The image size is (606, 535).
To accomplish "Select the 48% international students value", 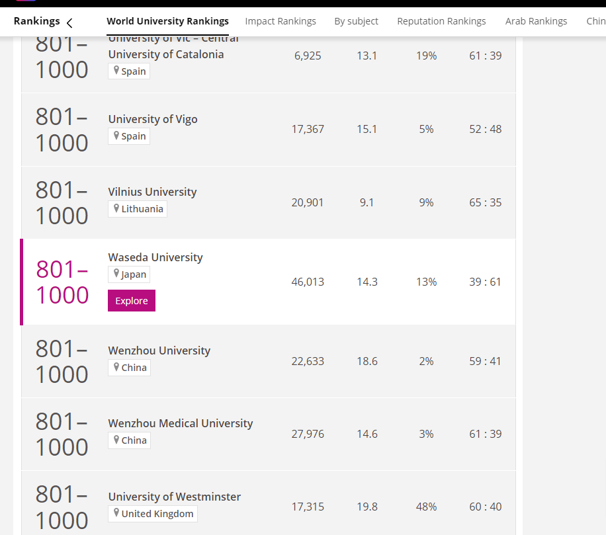I will pyautogui.click(x=426, y=507).
